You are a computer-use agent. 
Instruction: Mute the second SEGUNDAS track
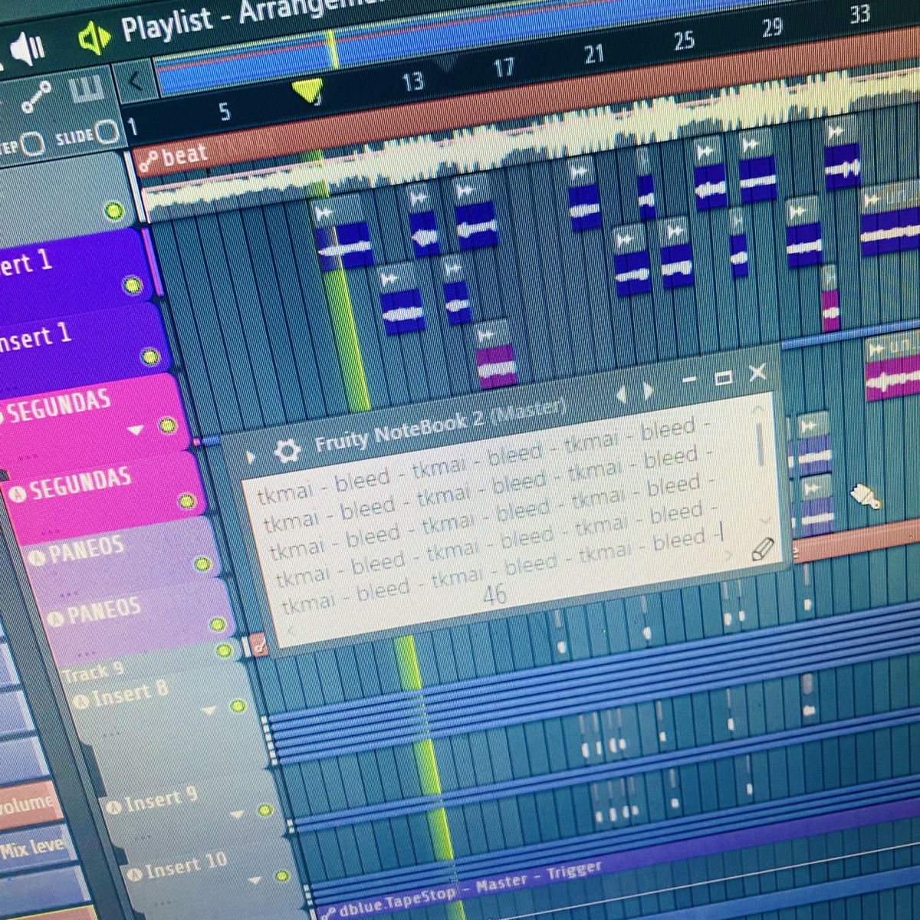186,501
